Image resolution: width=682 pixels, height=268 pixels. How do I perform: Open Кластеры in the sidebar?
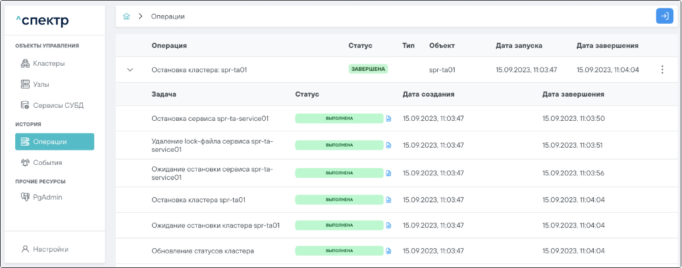click(x=49, y=64)
